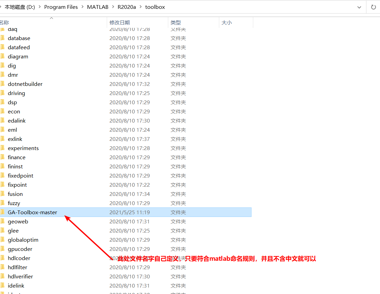Select the fixpoint folder icon
Screen dimensions: 380x294
[2, 185]
